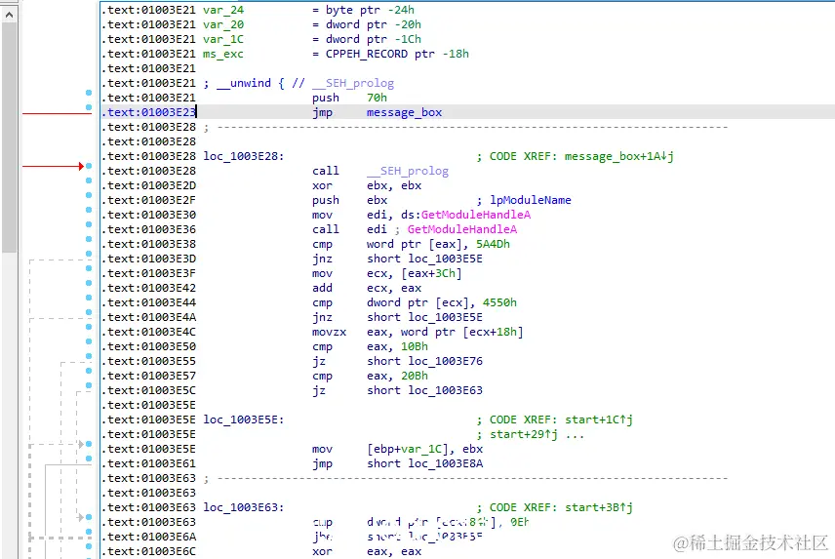Follow __SEH_prolog in the call instruction
Screen dimensions: 835x559
click(408, 171)
